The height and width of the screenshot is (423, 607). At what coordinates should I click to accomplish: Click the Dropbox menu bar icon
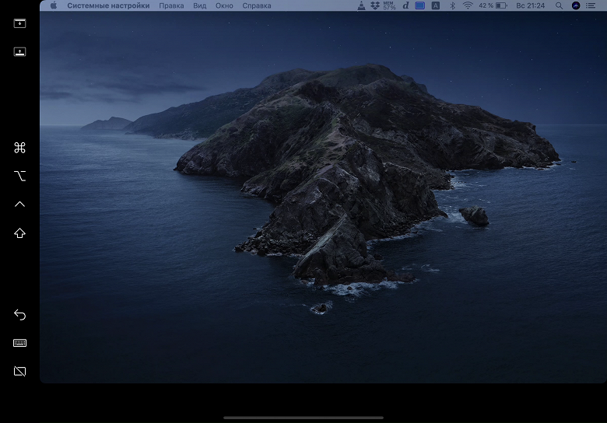coord(375,5)
